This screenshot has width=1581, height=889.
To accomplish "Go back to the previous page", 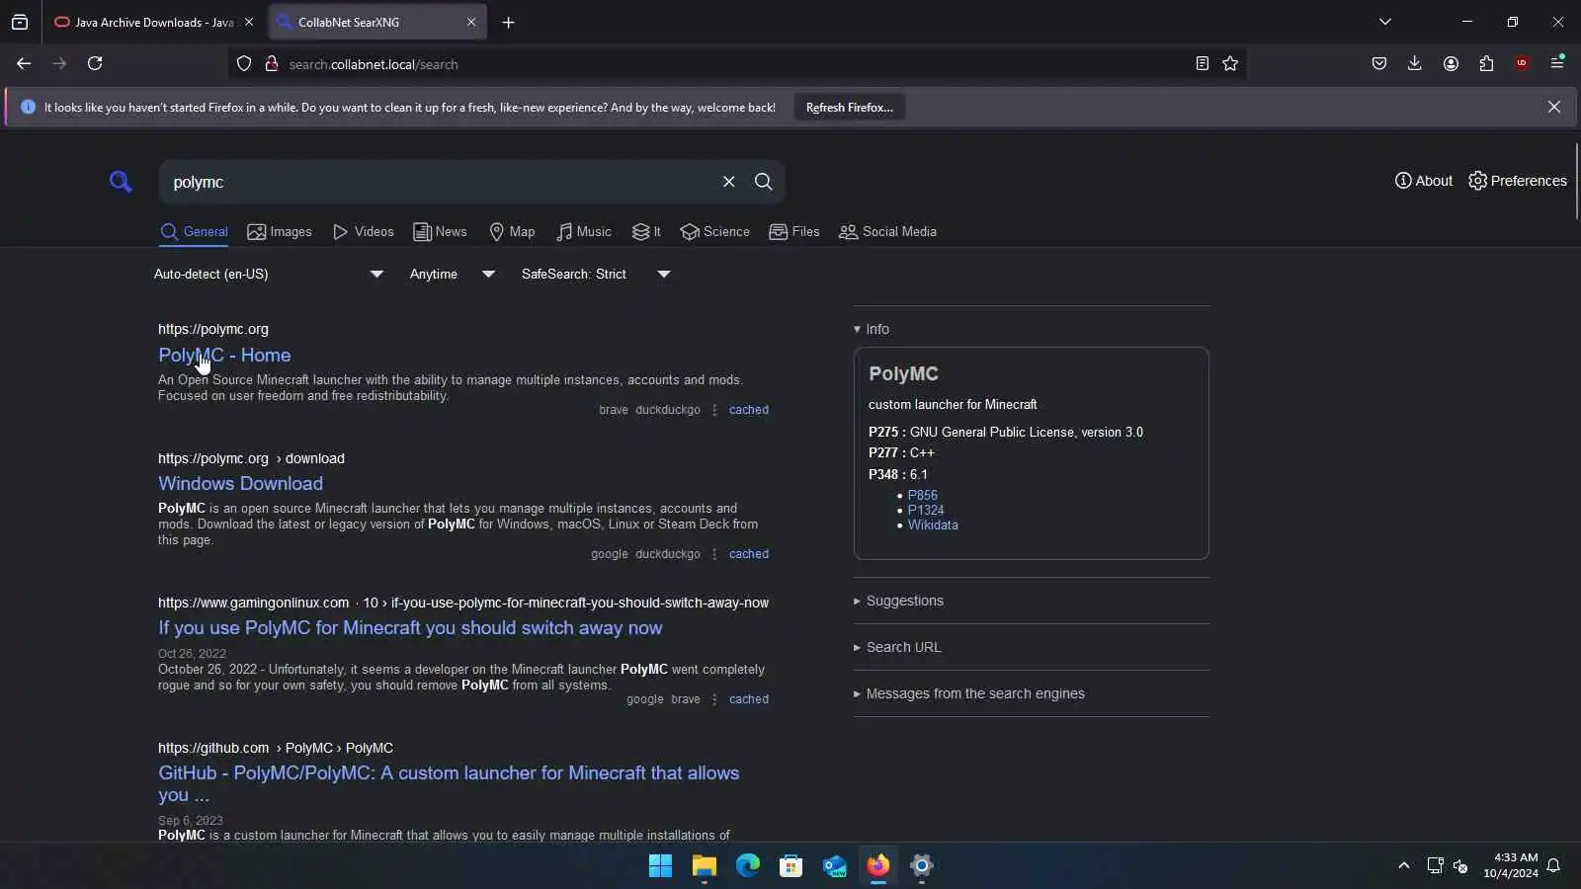I will (x=24, y=64).
